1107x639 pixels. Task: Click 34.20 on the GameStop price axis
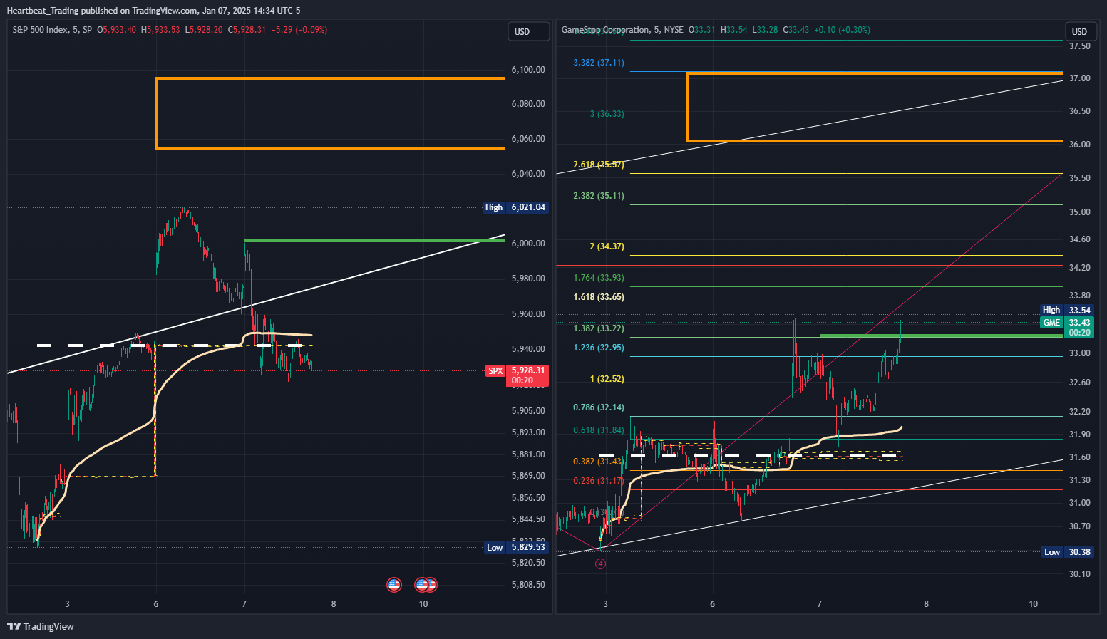(x=1079, y=268)
